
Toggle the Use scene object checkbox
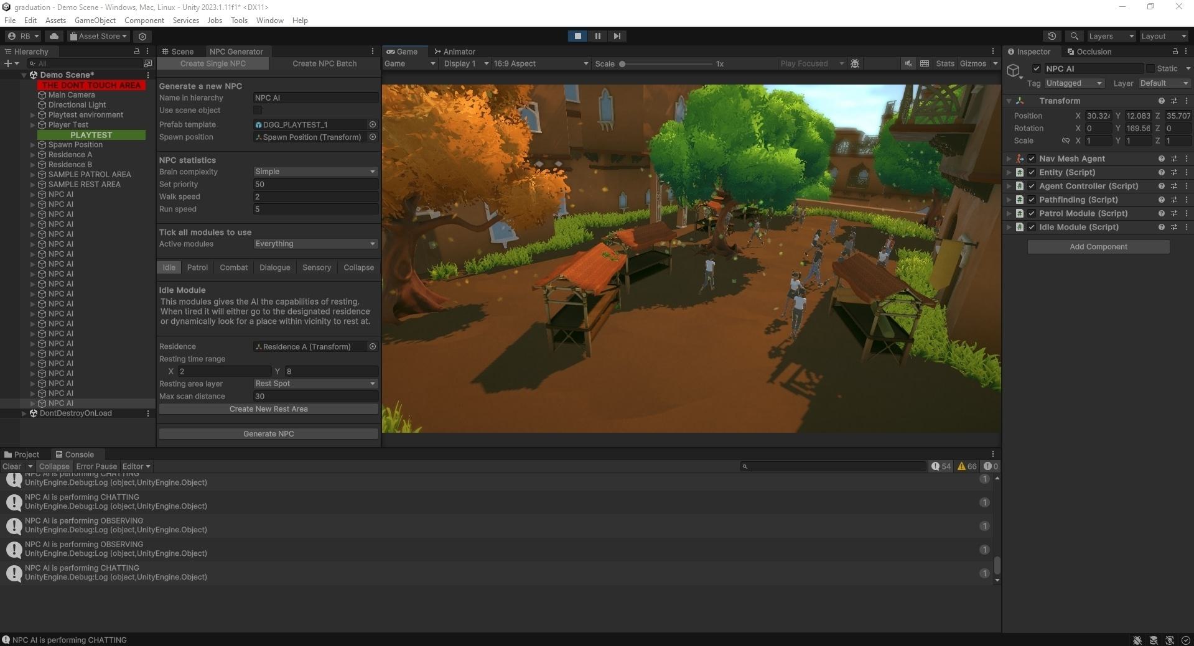point(258,110)
